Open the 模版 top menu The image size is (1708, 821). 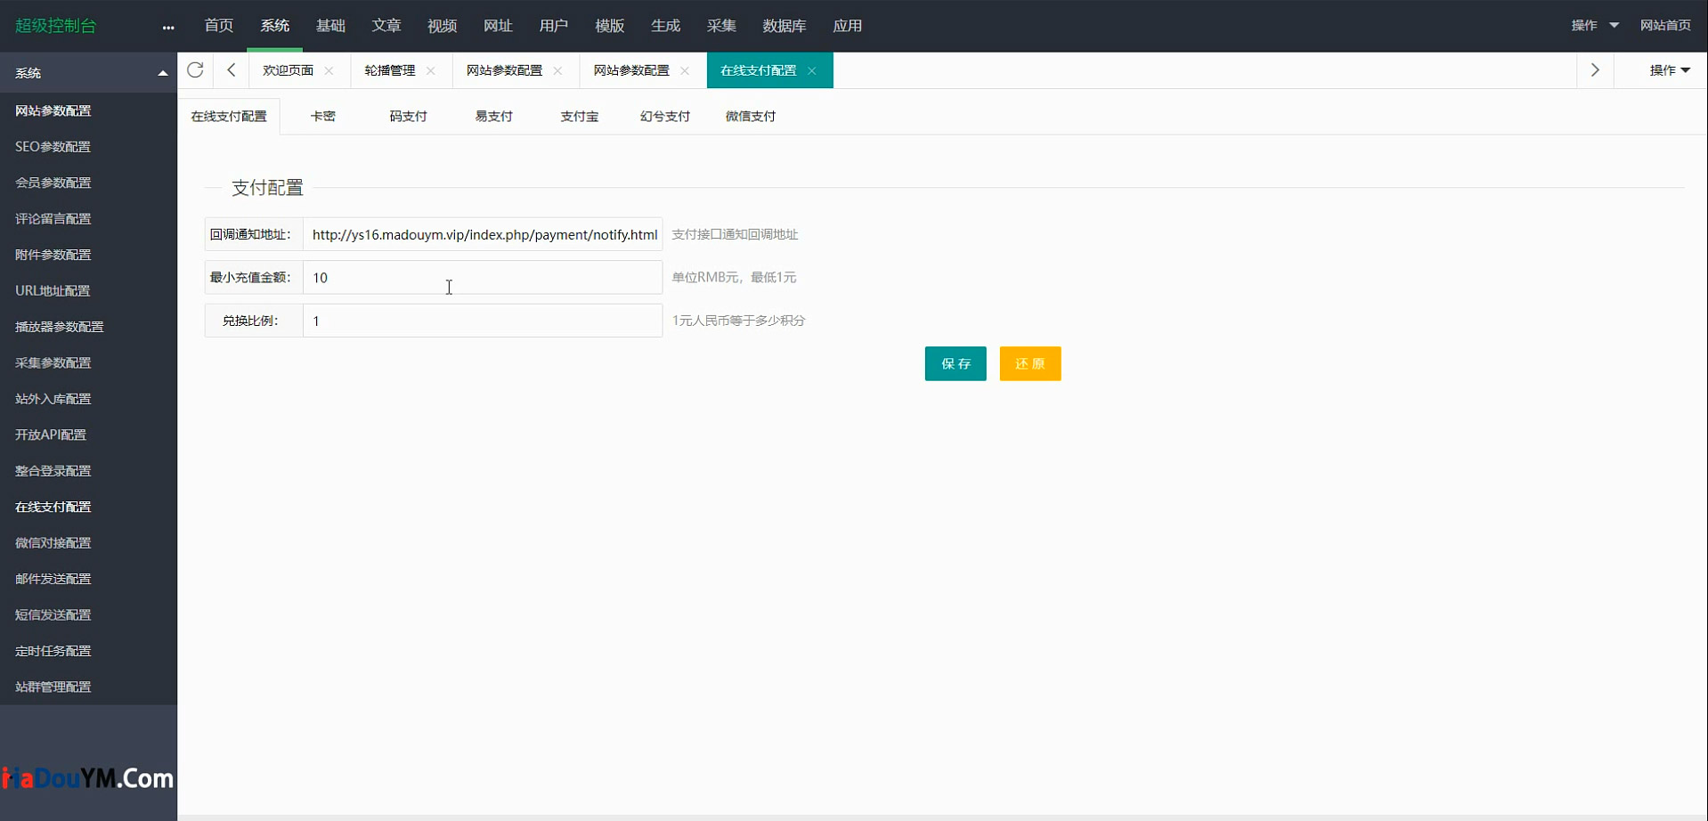point(610,26)
